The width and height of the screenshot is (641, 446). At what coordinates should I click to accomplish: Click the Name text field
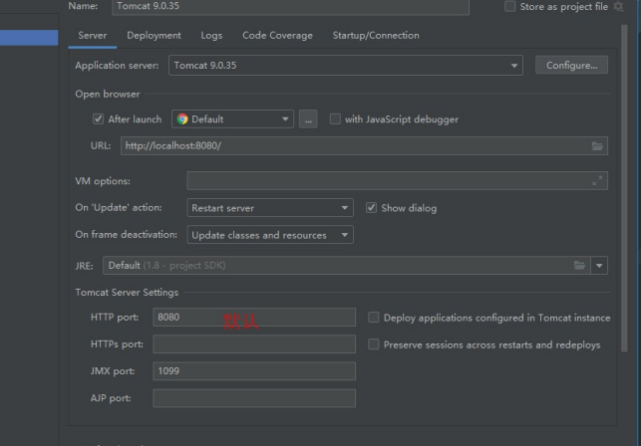click(x=289, y=7)
